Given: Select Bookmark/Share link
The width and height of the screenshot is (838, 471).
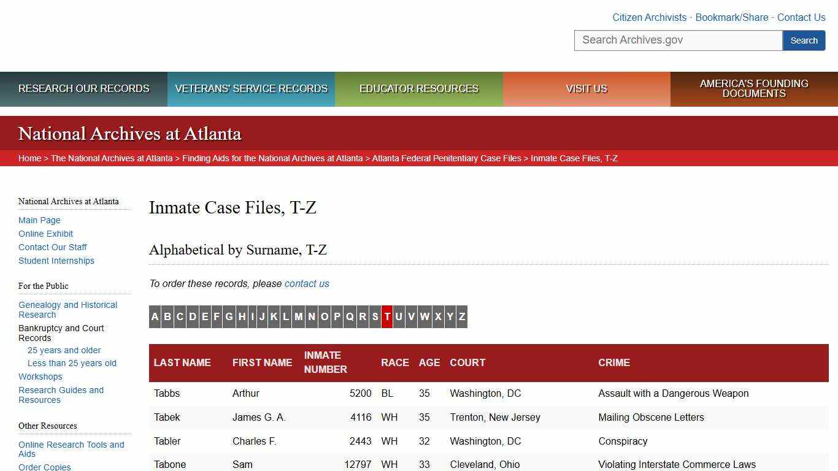Looking at the screenshot, I should 731,17.
